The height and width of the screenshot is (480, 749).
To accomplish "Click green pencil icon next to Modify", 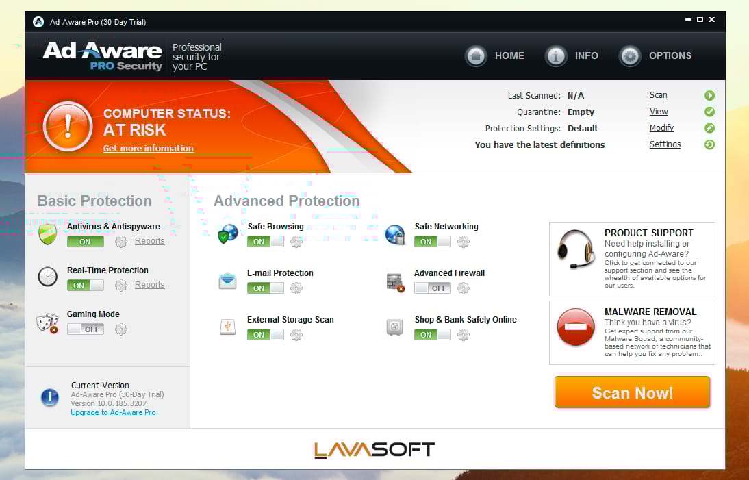I will [x=709, y=128].
